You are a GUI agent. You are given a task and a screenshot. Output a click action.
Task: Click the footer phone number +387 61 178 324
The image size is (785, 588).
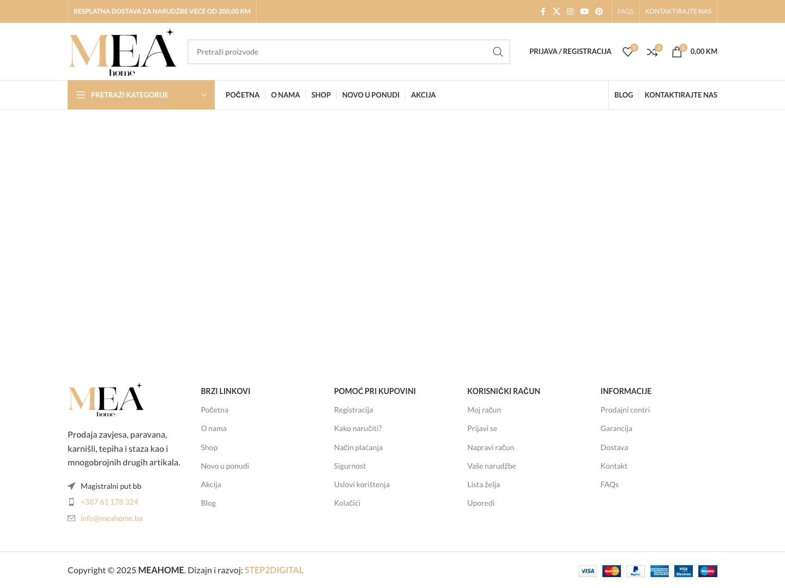[110, 502]
